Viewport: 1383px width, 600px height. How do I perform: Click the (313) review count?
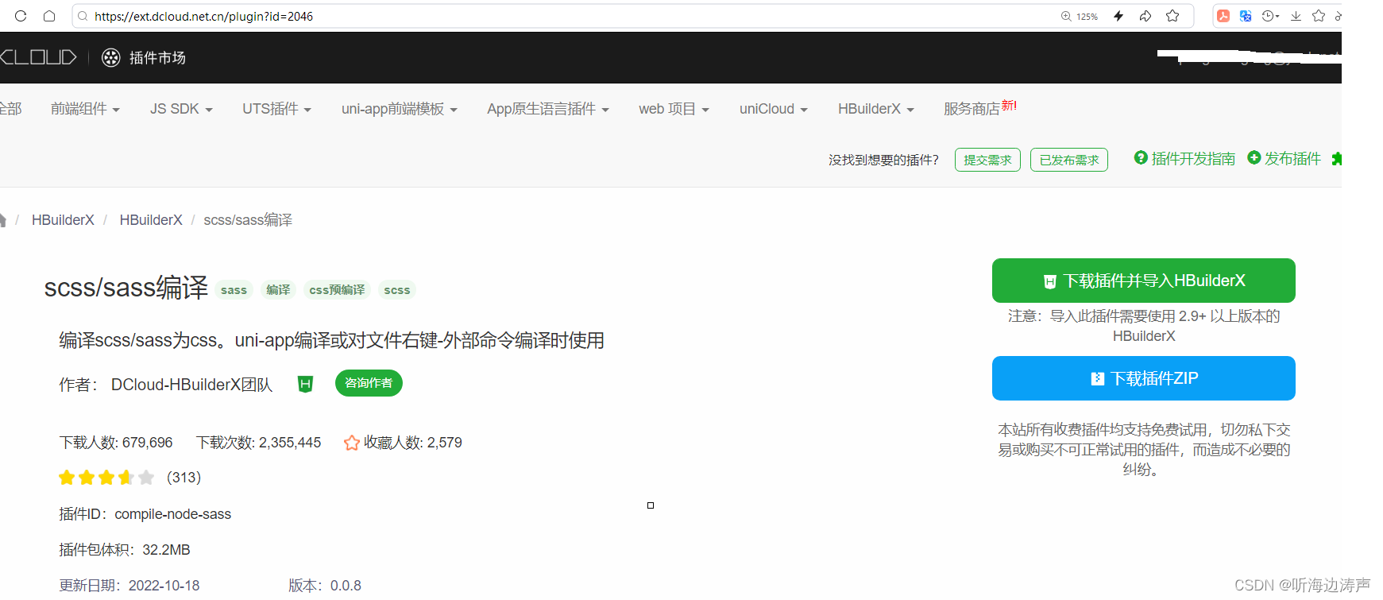point(183,478)
